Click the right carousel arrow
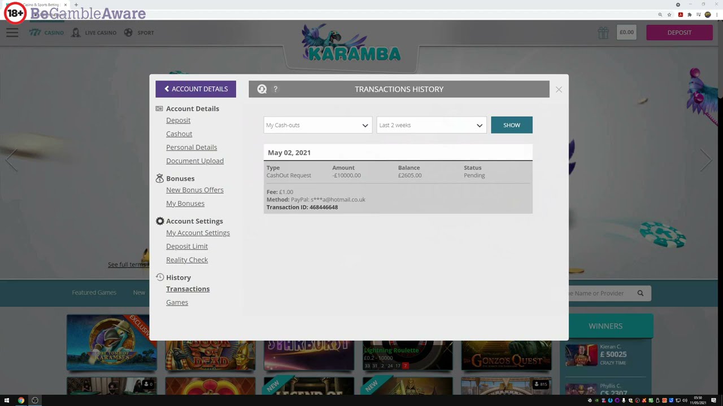The image size is (723, 406). tap(706, 160)
